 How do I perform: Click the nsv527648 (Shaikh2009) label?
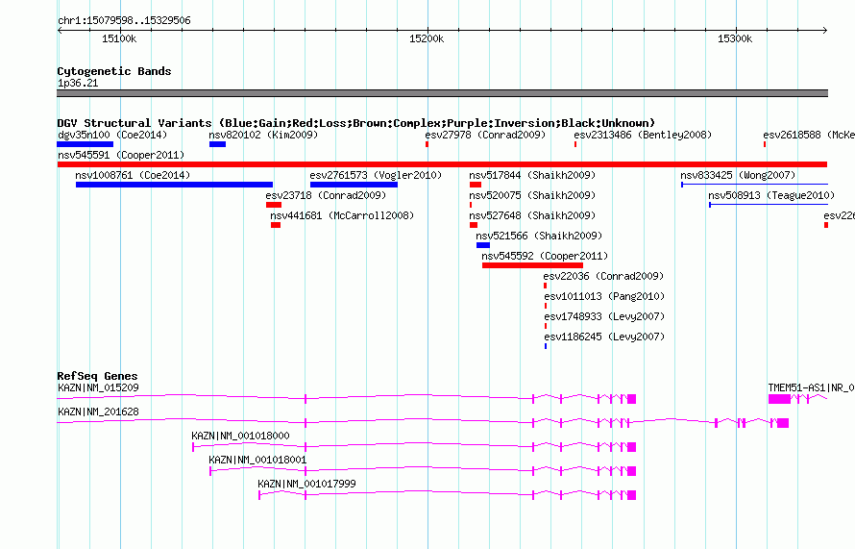point(532,215)
